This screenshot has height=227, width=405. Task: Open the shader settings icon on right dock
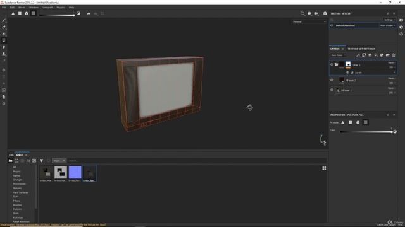coord(401,27)
